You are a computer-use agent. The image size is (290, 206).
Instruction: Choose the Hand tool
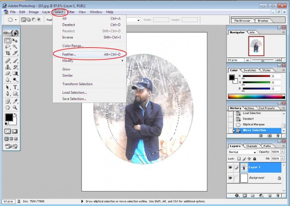tap(8, 107)
